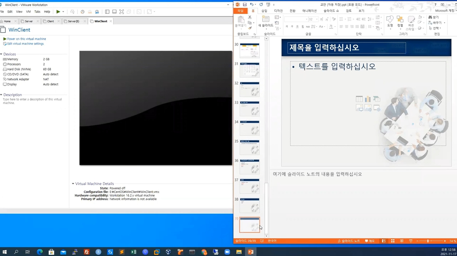Click the enter full screen mode icon
457x256 pixels.
(x=122, y=12)
